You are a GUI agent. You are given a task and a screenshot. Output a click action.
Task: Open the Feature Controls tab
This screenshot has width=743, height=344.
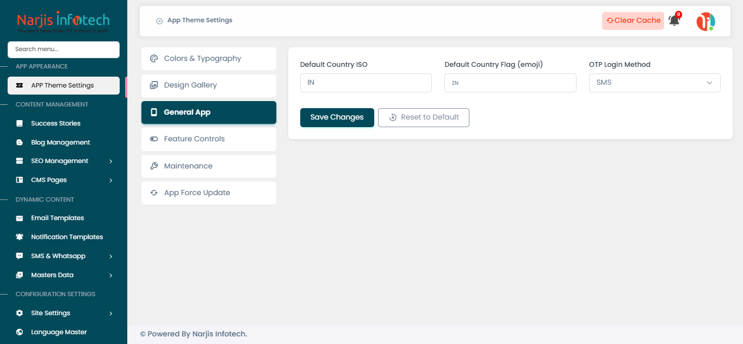click(x=209, y=139)
